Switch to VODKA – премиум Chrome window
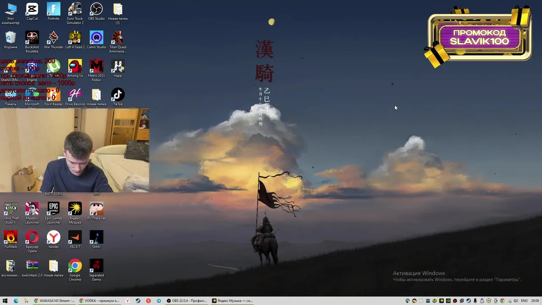 tap(100, 301)
